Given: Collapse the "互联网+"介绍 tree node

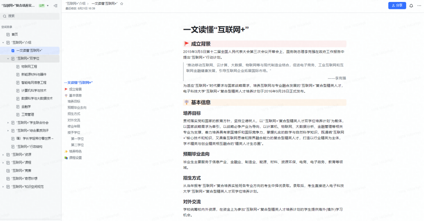Looking at the screenshot, I should [3, 43].
